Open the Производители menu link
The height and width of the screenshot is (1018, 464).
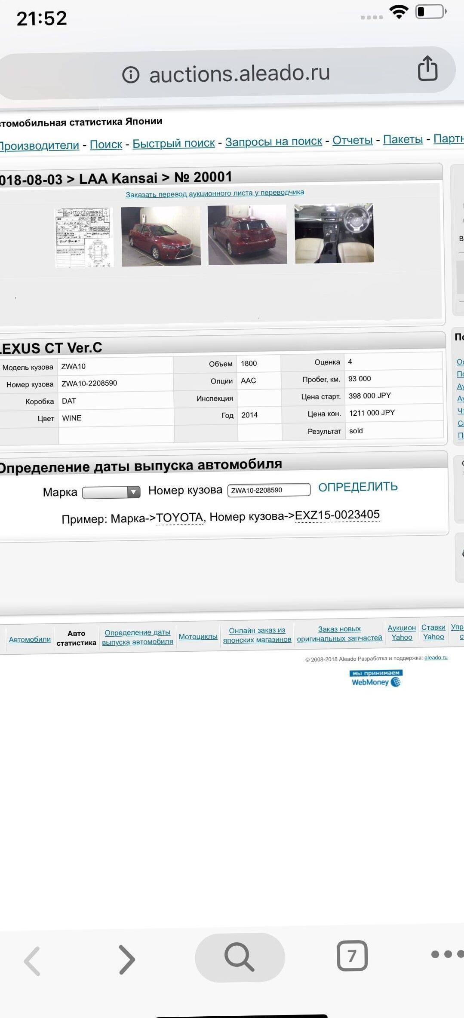pyautogui.click(x=39, y=145)
